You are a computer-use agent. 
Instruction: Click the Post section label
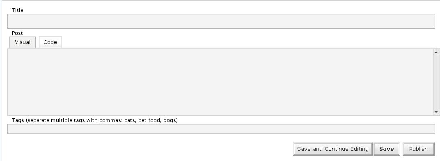point(17,33)
